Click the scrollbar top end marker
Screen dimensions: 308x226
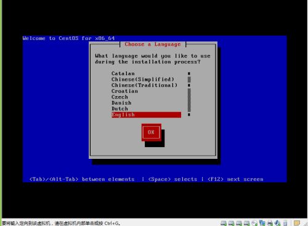point(189,73)
